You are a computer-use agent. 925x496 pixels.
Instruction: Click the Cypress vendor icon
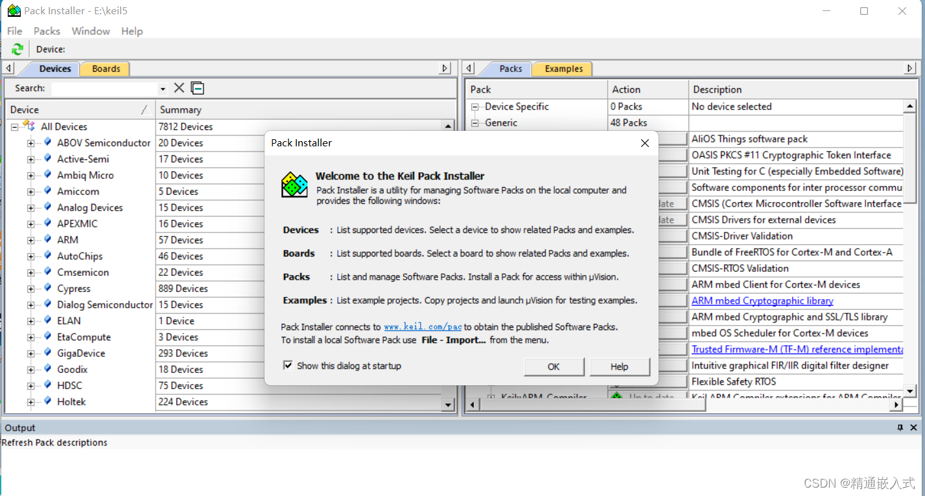(x=47, y=288)
